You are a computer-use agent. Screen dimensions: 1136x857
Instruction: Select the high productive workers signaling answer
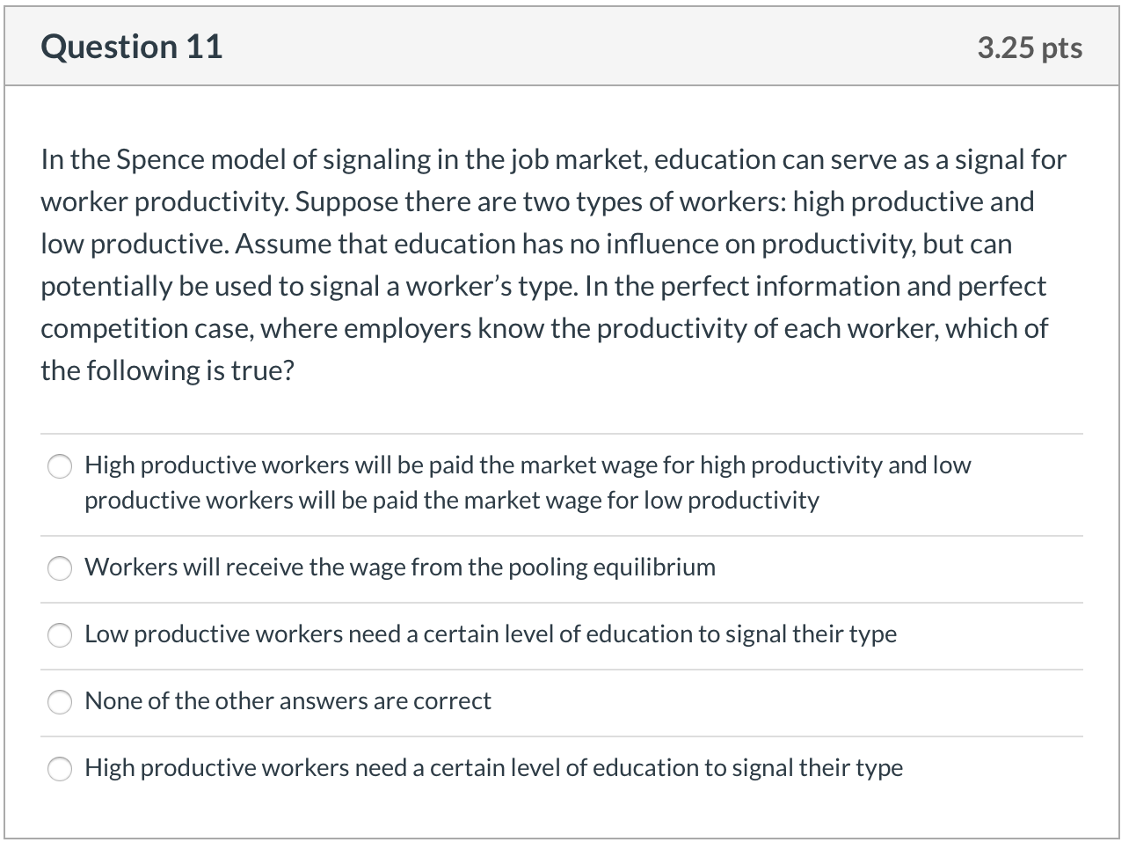(x=59, y=769)
